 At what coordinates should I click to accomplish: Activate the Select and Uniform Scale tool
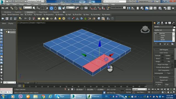(60, 8)
